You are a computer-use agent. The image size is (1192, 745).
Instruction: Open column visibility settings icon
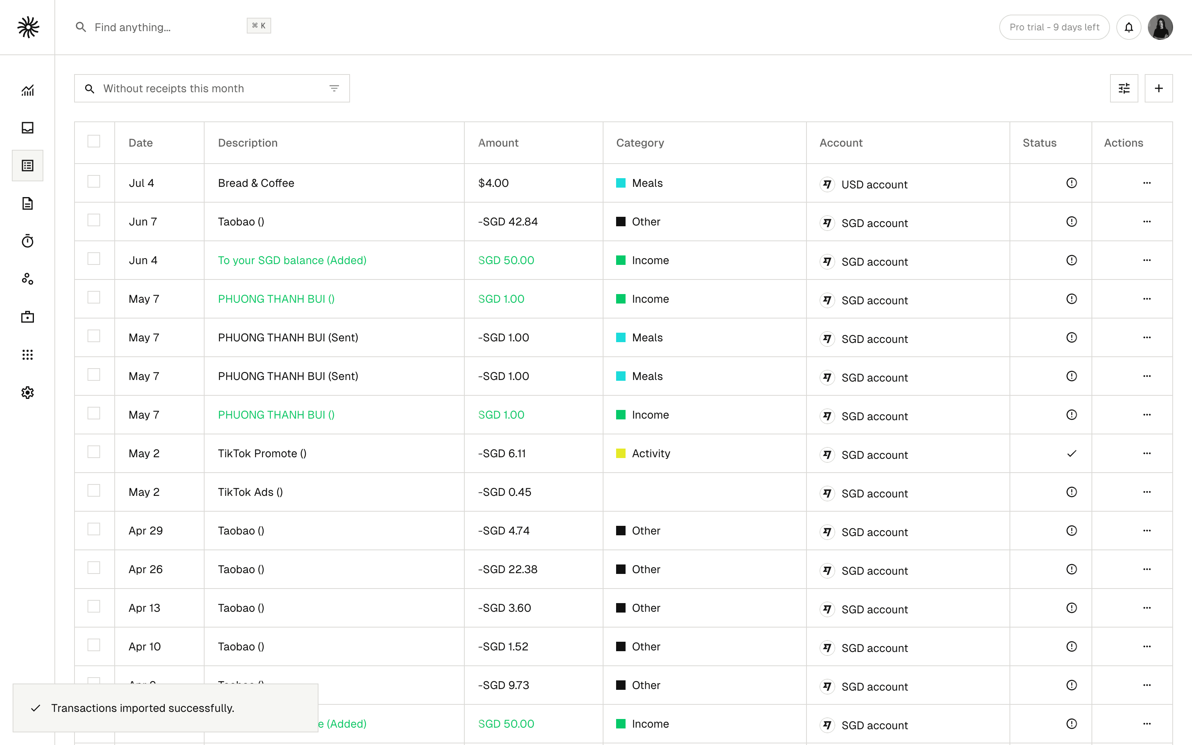1124,88
